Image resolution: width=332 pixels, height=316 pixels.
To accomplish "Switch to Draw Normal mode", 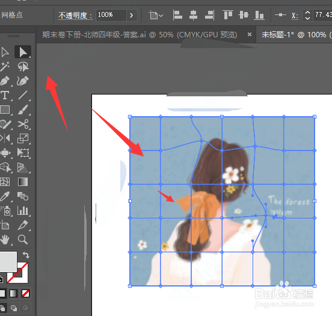I will coord(2,308).
